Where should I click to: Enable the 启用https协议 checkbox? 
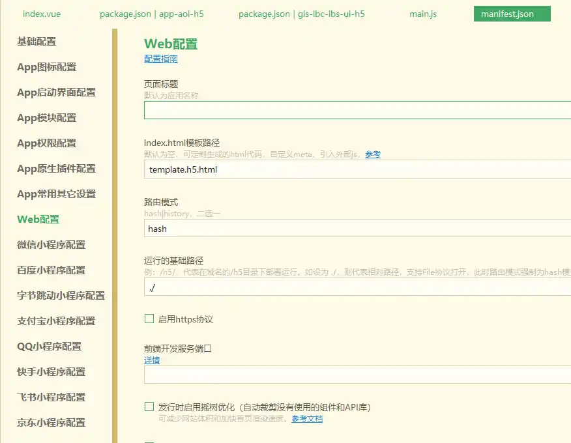(x=149, y=319)
